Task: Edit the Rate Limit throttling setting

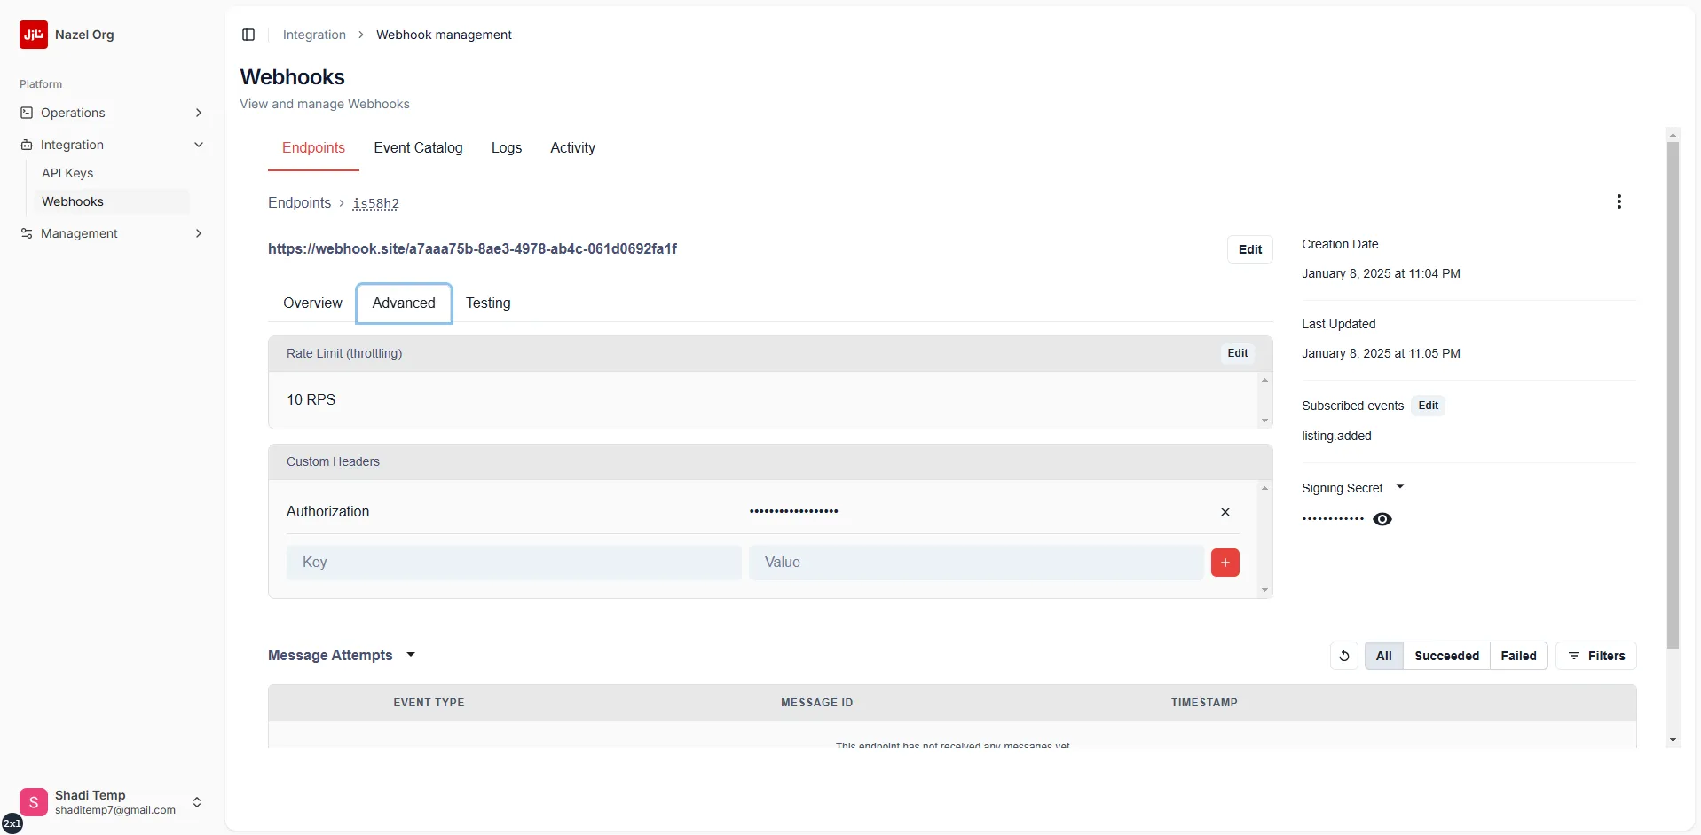Action: tap(1239, 353)
